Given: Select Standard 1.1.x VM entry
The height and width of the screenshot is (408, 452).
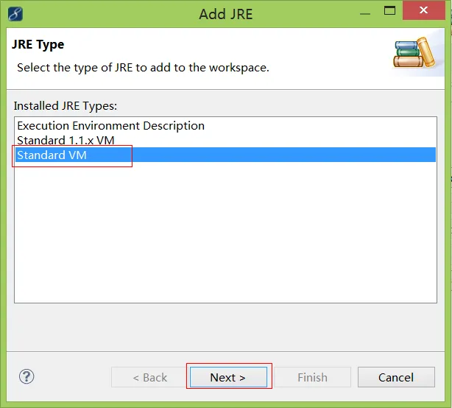Looking at the screenshot, I should tap(225, 141).
